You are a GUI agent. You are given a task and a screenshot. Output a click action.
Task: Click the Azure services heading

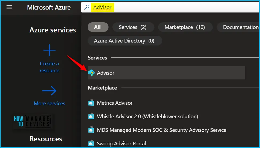[53, 30]
